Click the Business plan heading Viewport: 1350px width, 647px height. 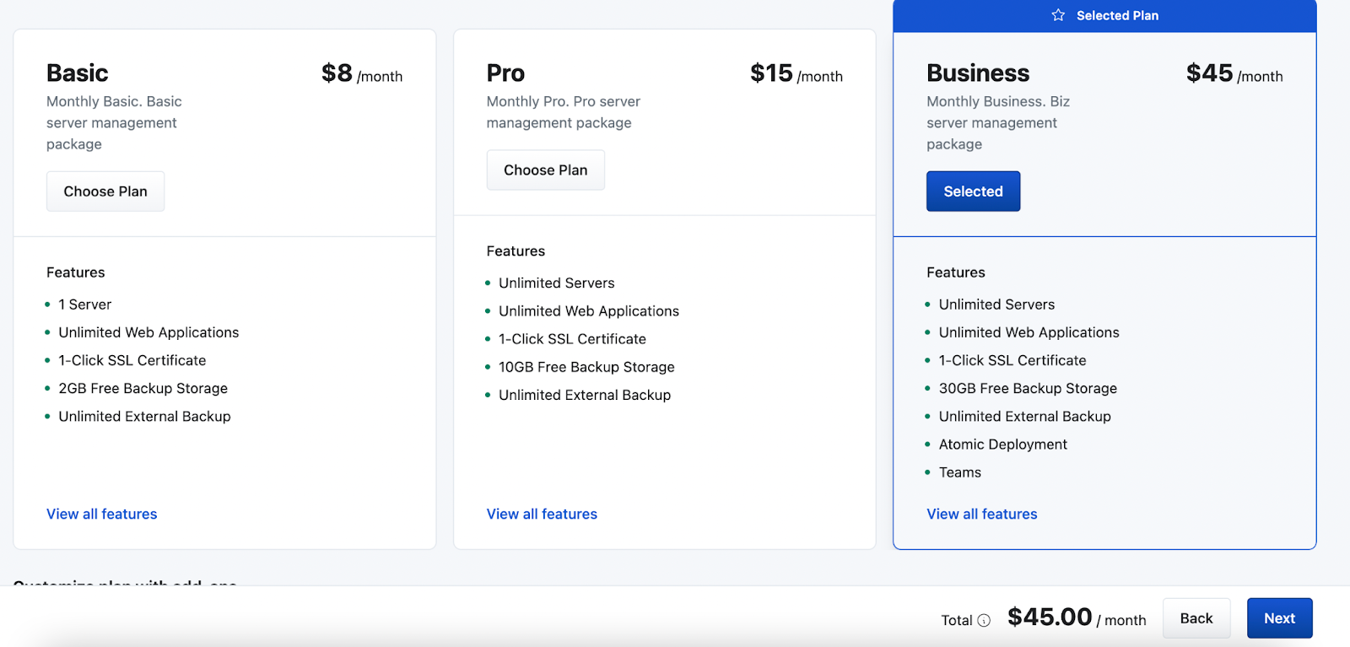tap(978, 73)
